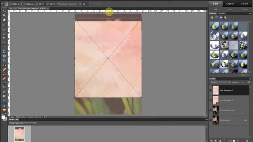253x142 pixels.
Task: Hide the Pink Elegance 1 layer
Action: [x=210, y=100]
